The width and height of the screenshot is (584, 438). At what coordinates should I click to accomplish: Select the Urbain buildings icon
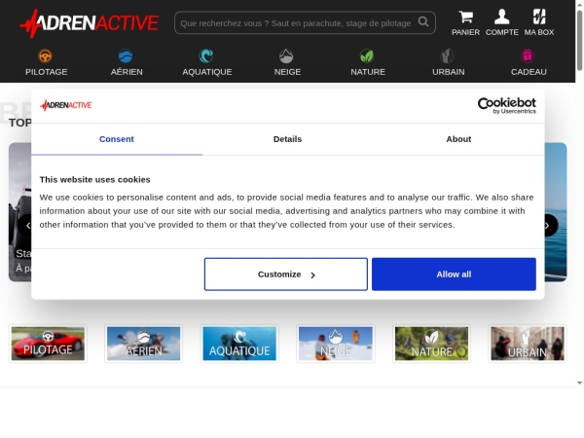pos(448,56)
